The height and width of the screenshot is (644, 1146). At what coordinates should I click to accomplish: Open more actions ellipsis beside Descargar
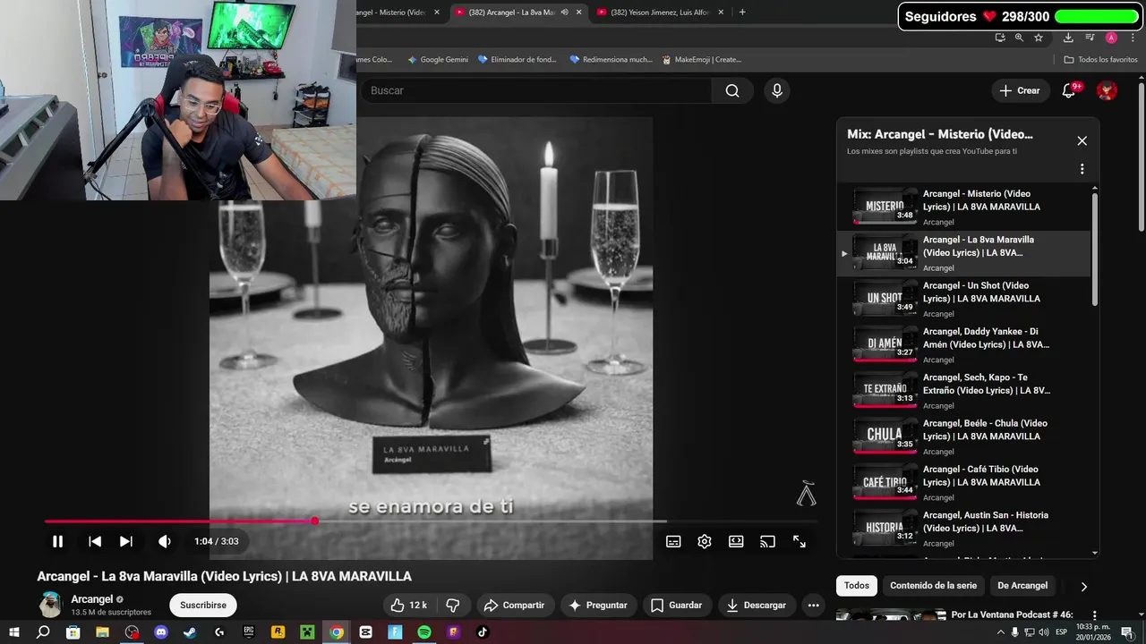[813, 606]
